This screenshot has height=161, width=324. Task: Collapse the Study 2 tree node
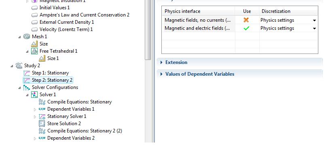point(12,66)
